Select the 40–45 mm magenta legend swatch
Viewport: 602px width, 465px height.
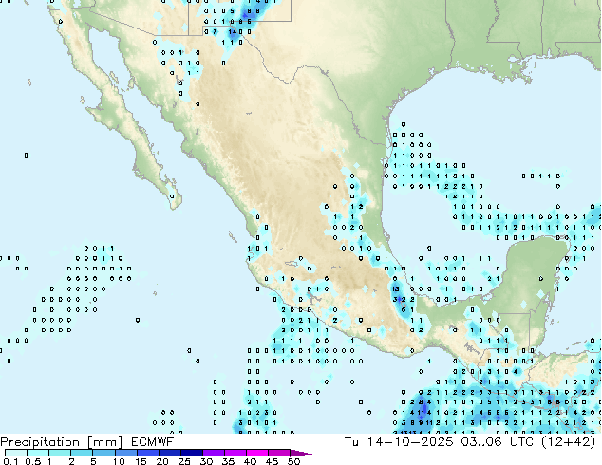(257, 453)
